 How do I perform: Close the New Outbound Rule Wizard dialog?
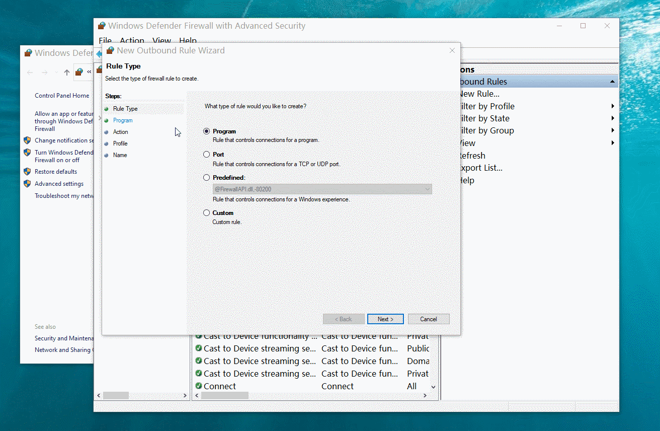452,50
